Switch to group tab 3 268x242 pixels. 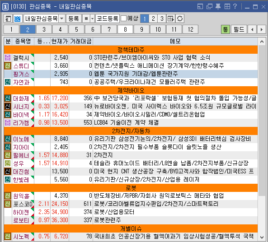coord(44,29)
